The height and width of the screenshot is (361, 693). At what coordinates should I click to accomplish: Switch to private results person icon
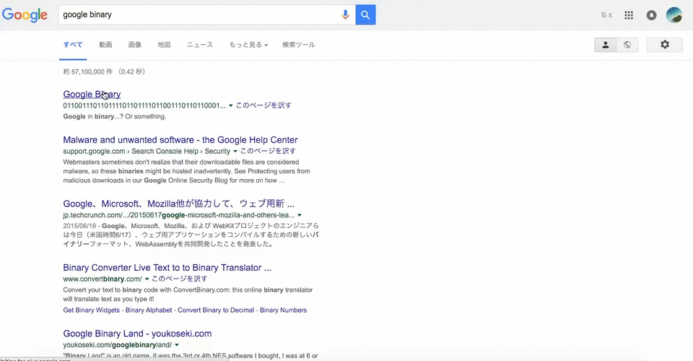[x=606, y=45]
